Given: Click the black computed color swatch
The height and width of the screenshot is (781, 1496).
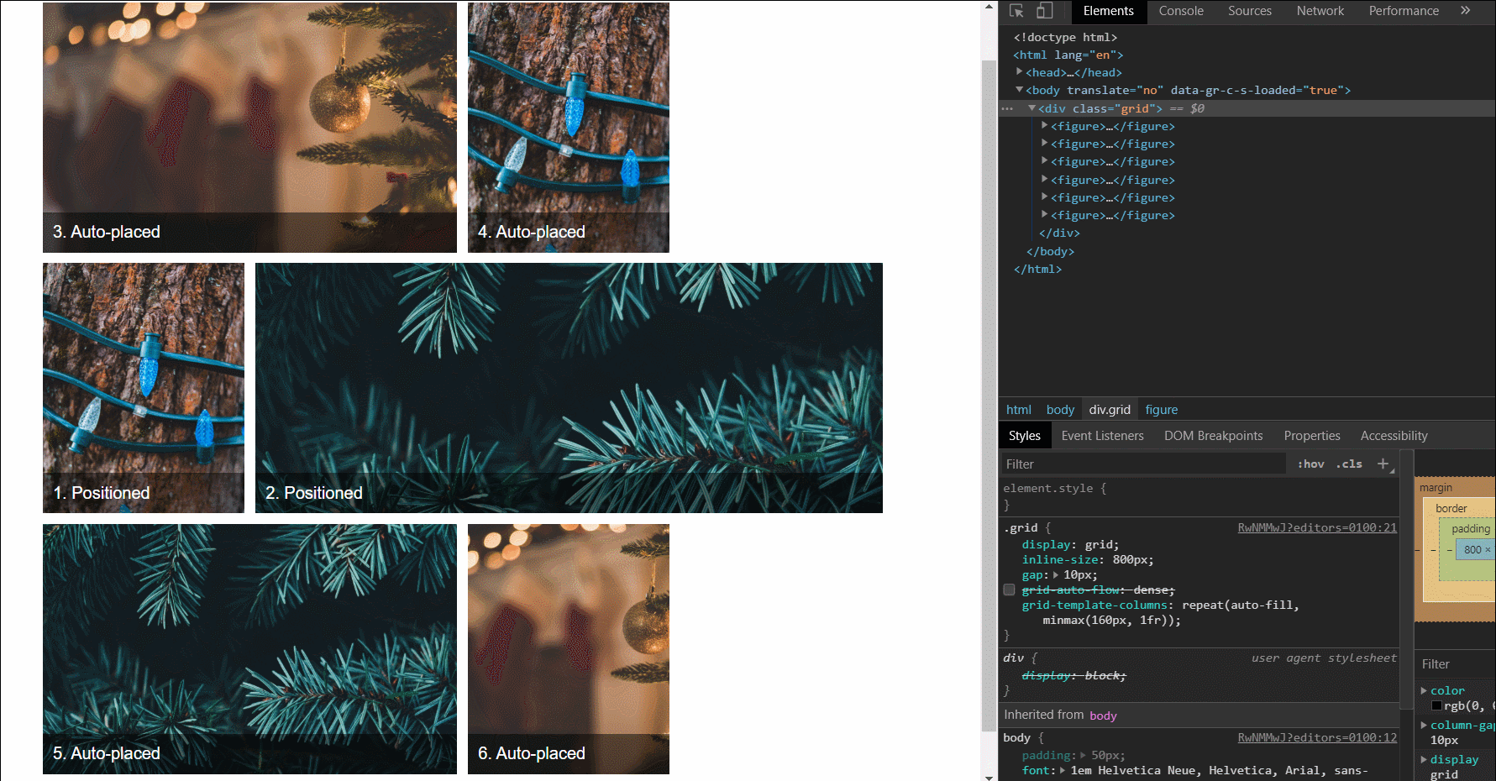Looking at the screenshot, I should tap(1436, 706).
